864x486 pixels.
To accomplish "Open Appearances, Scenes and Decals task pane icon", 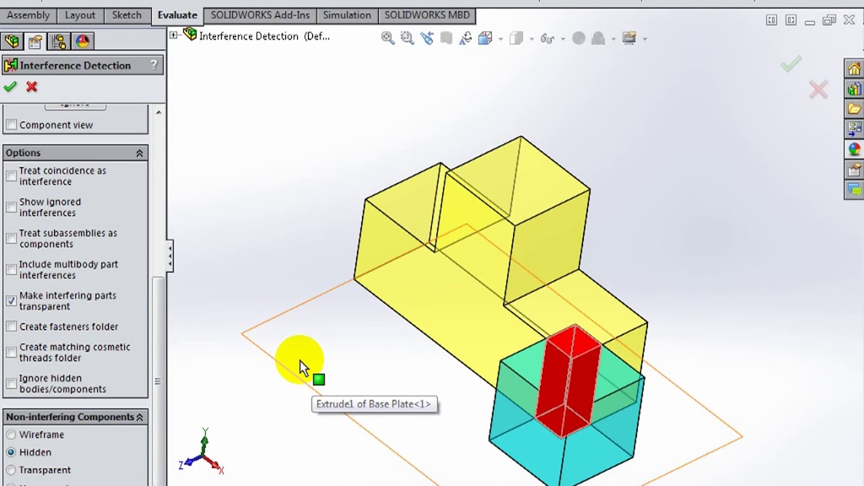I will [854, 148].
